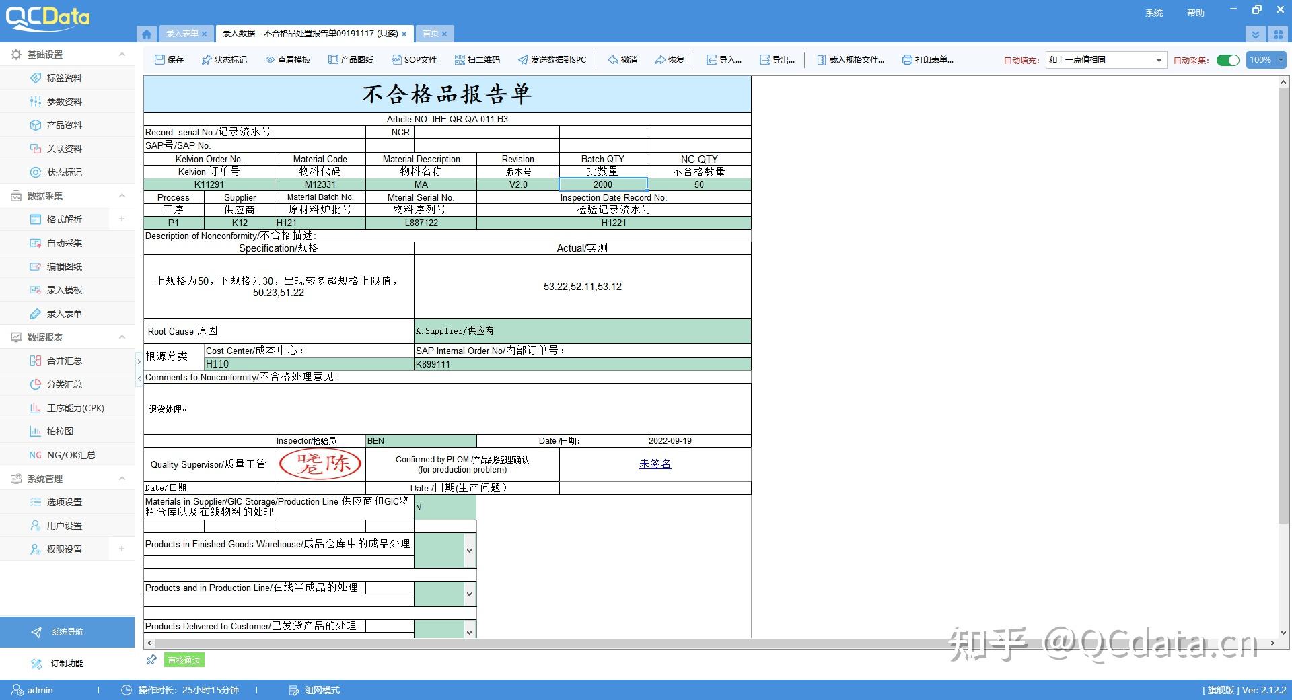Click 打印表单 print form button
Screen dimensions: 1292x700
point(927,60)
